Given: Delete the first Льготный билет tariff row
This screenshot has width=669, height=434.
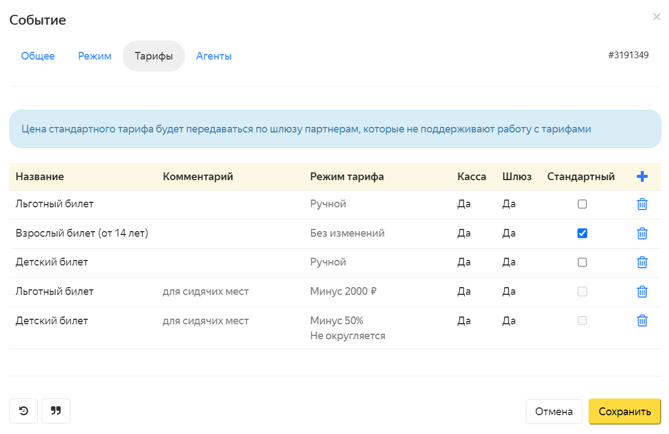Looking at the screenshot, I should click(642, 204).
